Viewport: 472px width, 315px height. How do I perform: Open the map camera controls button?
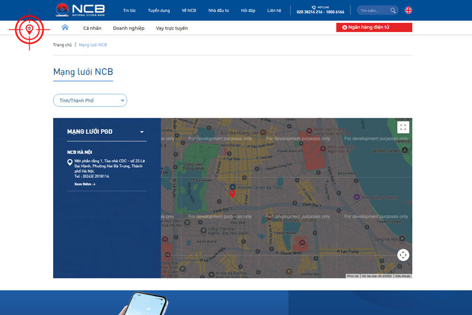tap(403, 255)
